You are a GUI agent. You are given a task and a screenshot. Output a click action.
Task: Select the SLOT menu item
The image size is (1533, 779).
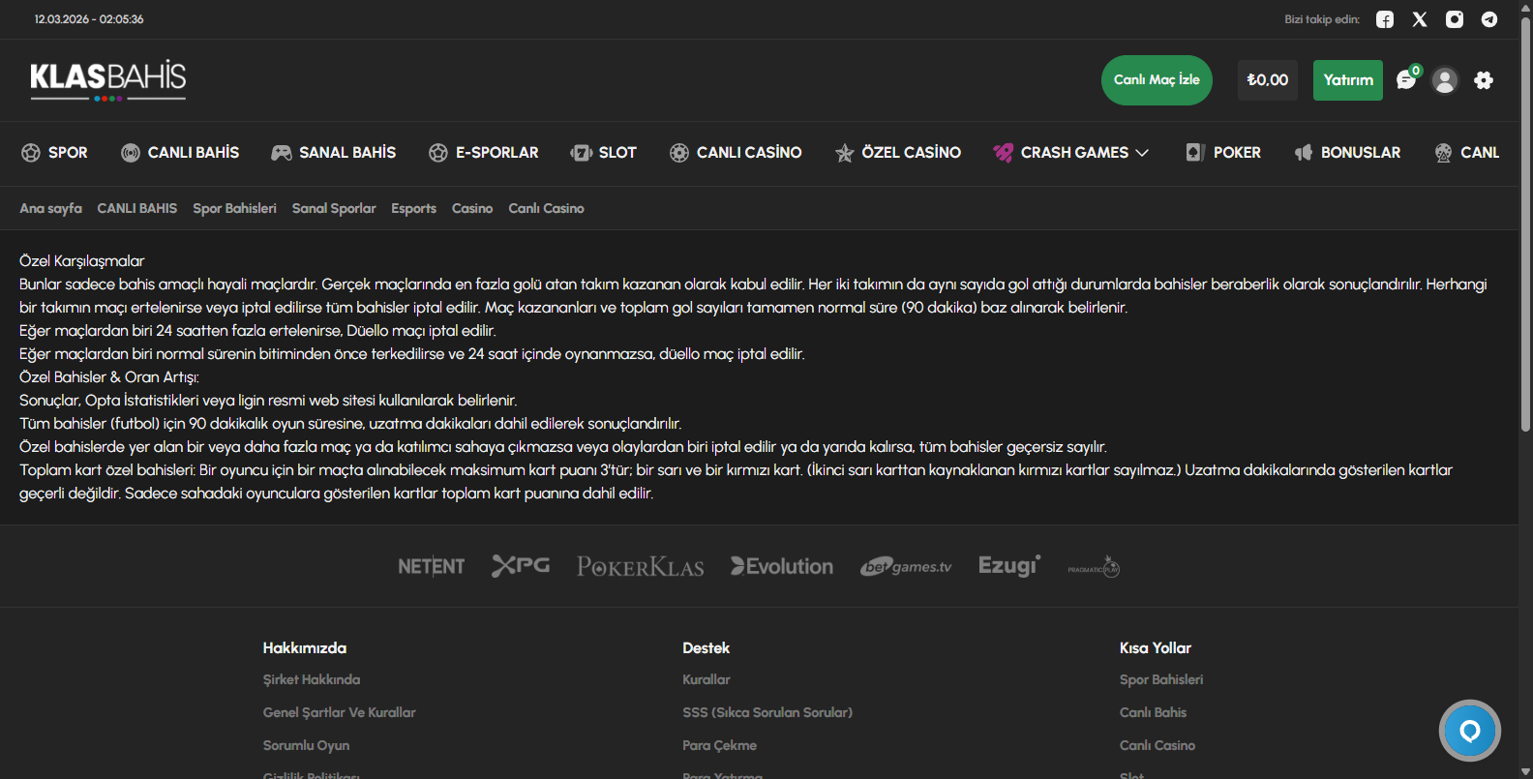coord(604,153)
